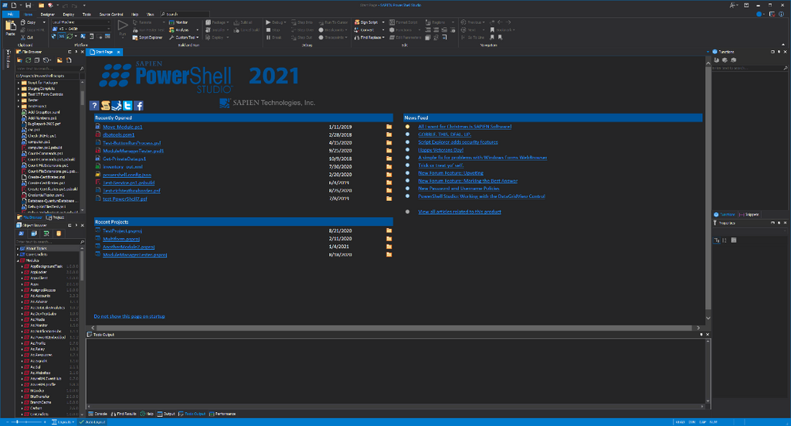Open the Layouts dropdown in status bar
Viewport: 791px width, 426px height.
[x=64, y=422]
